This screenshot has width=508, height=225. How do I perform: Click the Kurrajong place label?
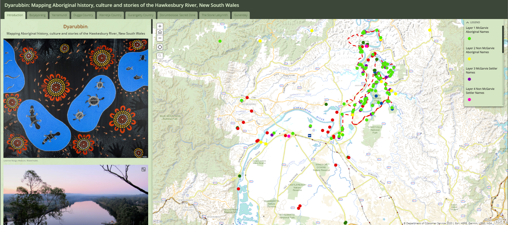(249, 104)
